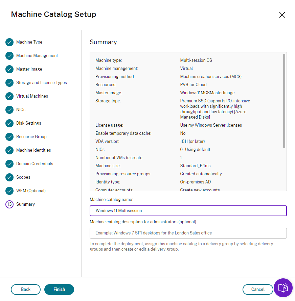Close the Machine Catalog Setup dialog

click(282, 15)
